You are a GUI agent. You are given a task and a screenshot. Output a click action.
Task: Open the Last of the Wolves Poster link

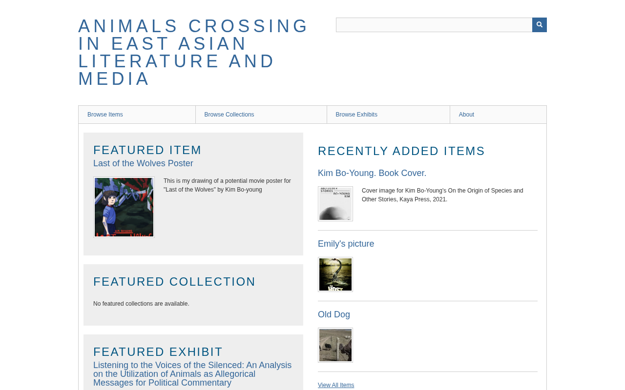(x=143, y=163)
